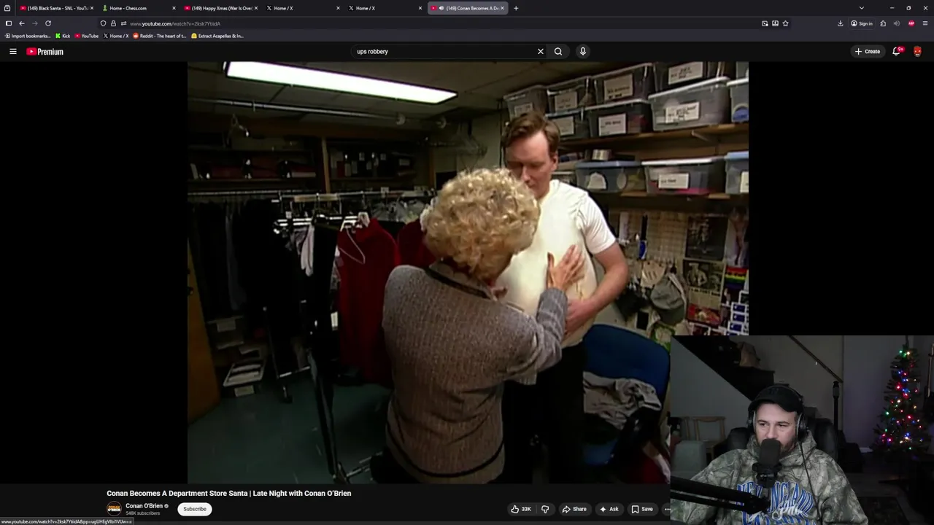Open the Conan O'Brien channel avatar
The image size is (934, 525).
click(114, 509)
